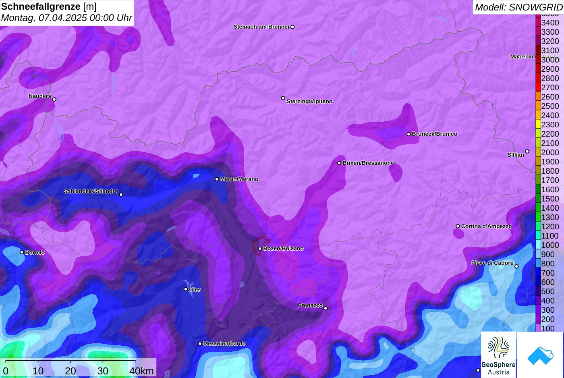Click the Schlanders/Silandro marker dot
This screenshot has height=378, width=564.
point(121,195)
